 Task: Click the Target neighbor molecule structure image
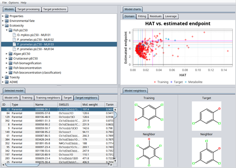[206, 152]
